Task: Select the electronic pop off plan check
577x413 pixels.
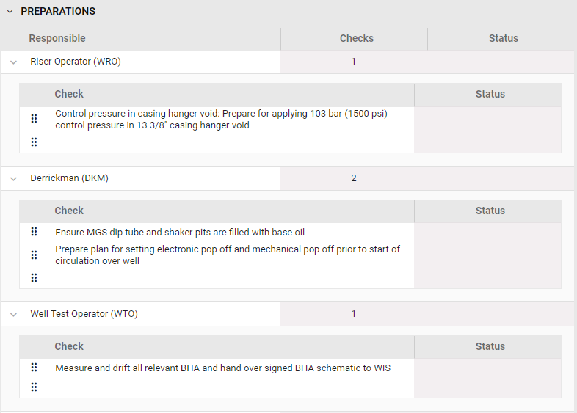Action: pos(228,255)
